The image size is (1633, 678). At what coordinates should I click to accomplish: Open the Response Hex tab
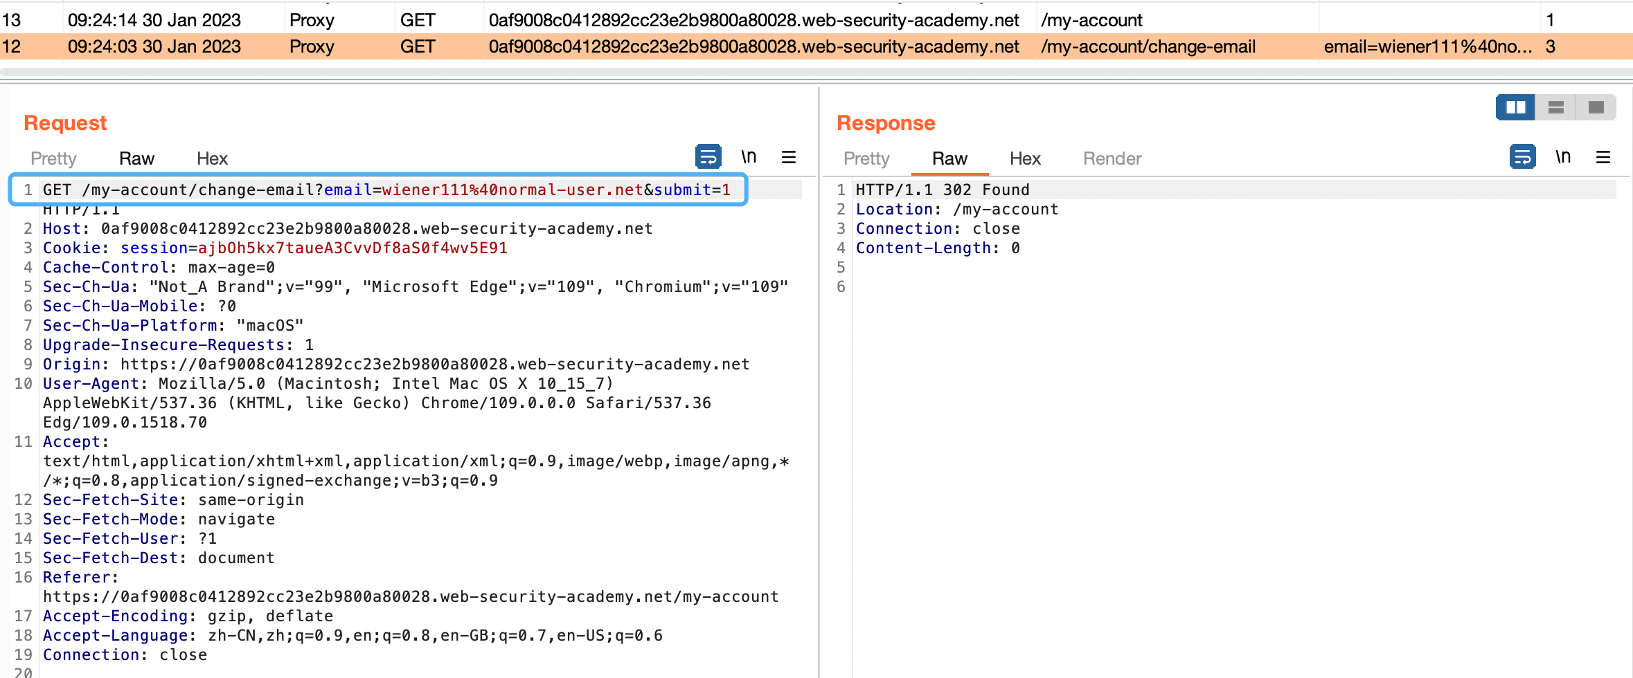tap(1025, 158)
